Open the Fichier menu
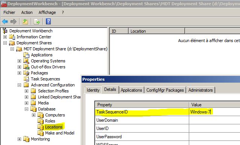Screen dimensions: 240x145 pyautogui.click(x=9, y=12)
